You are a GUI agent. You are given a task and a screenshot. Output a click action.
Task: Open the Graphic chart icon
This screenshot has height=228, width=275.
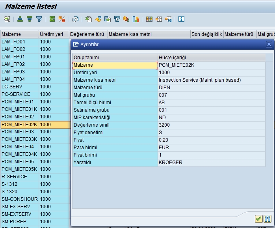tap(136, 19)
